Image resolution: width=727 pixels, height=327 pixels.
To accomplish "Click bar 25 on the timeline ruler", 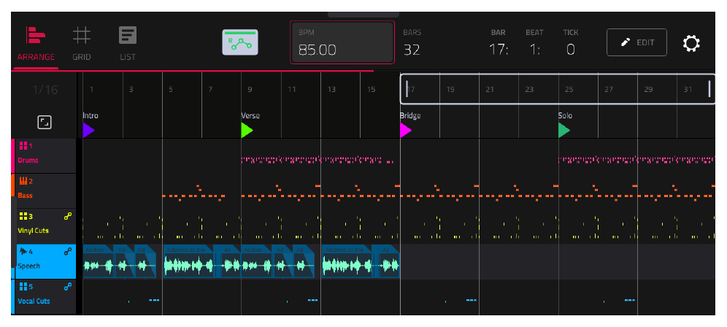I will pos(569,90).
